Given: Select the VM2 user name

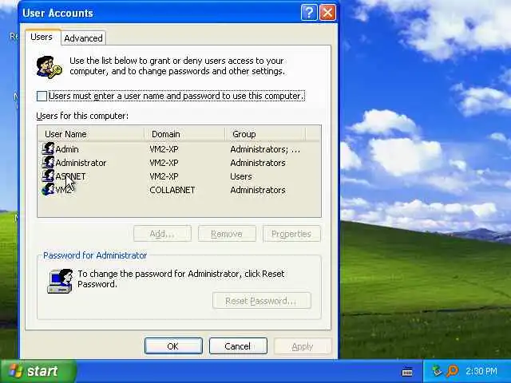Looking at the screenshot, I should [x=63, y=190].
